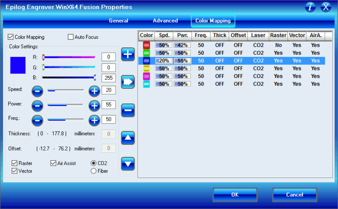The width and height of the screenshot is (338, 209).
Task: Select the blue color row icon
Action: coord(146,61)
